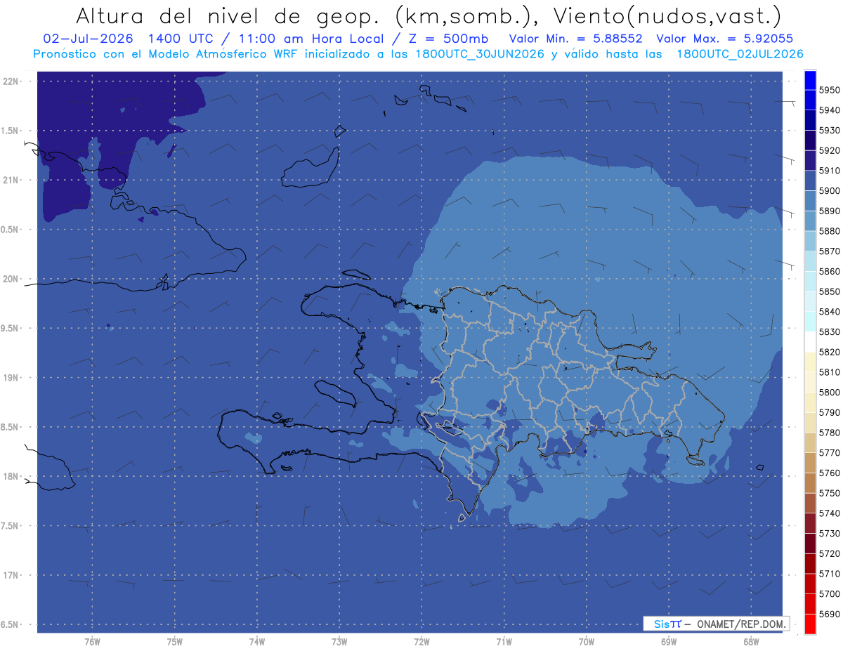This screenshot has width=843, height=651.
Task: Click the '75W' longitude label
Action: [175, 642]
